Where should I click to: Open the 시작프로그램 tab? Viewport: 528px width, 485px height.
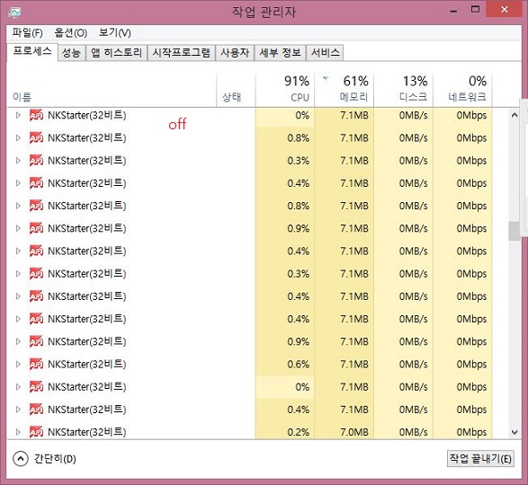click(181, 53)
